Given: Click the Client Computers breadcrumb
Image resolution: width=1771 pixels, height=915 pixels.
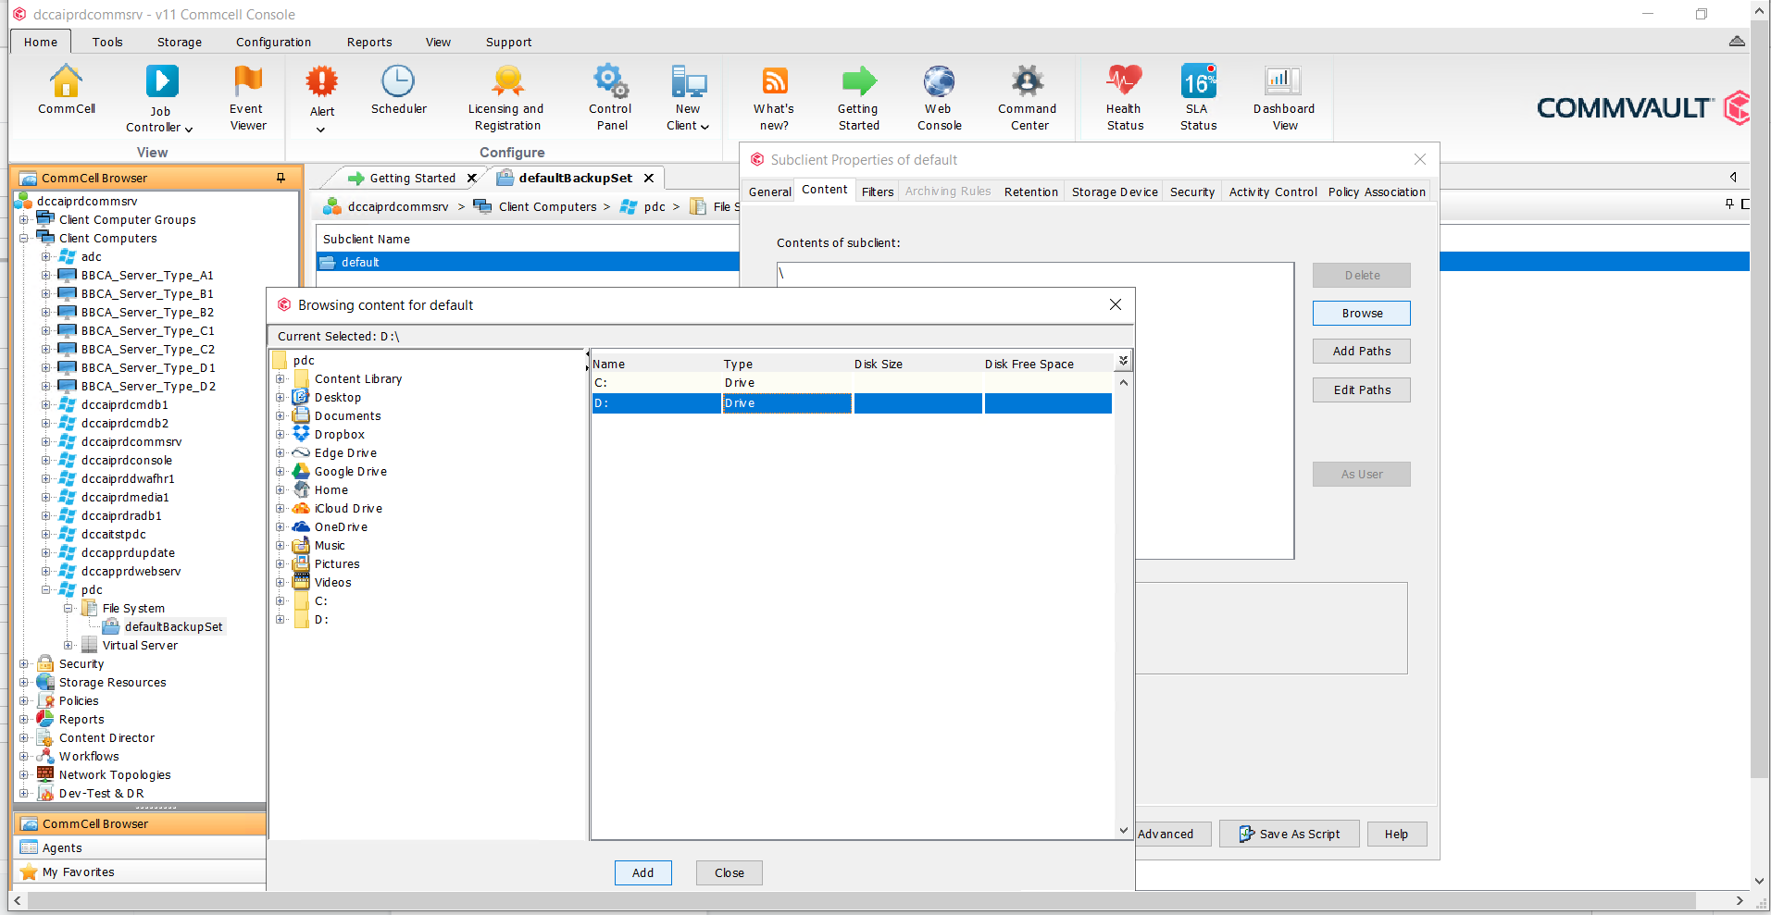Looking at the screenshot, I should (x=547, y=206).
